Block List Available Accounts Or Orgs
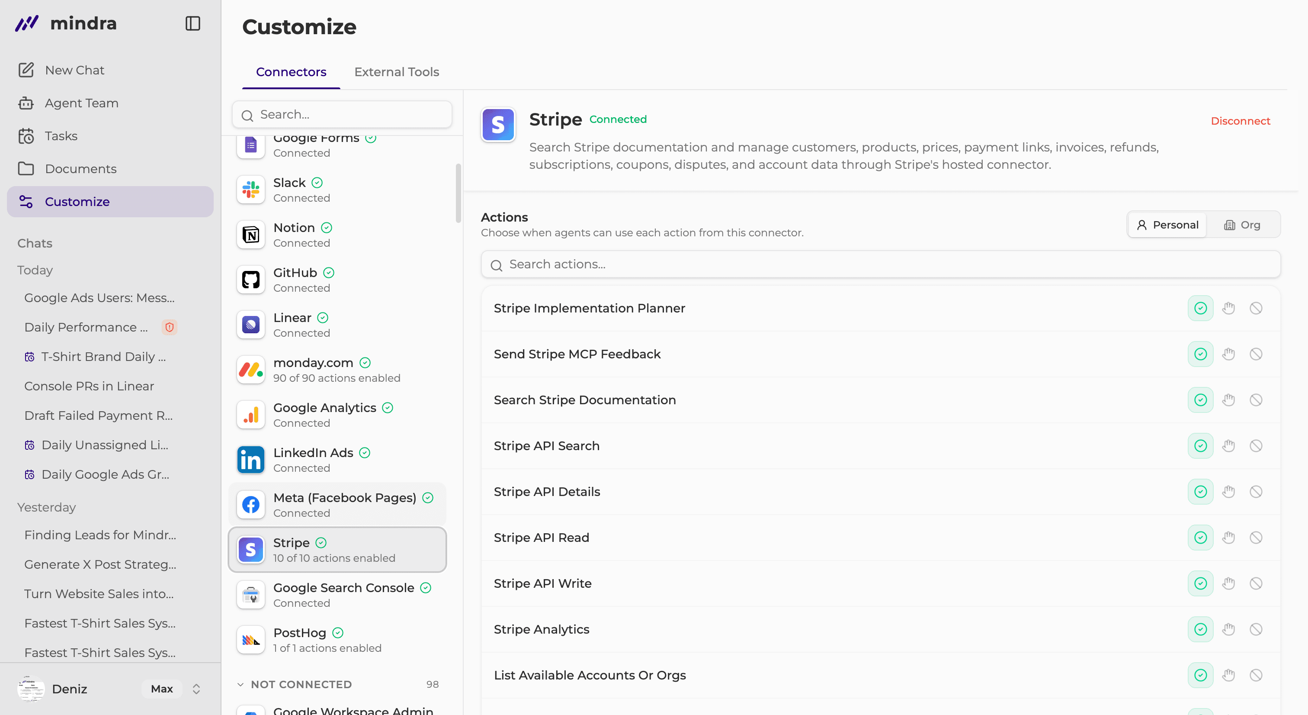1308x715 pixels. pos(1256,675)
